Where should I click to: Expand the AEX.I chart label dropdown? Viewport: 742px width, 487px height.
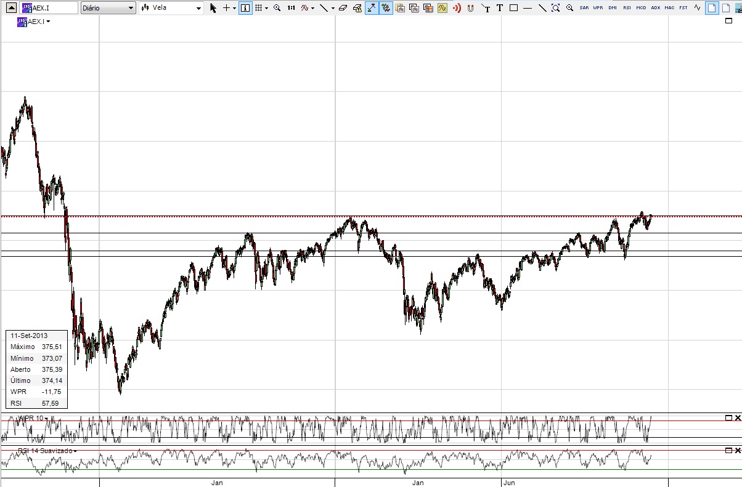48,22
